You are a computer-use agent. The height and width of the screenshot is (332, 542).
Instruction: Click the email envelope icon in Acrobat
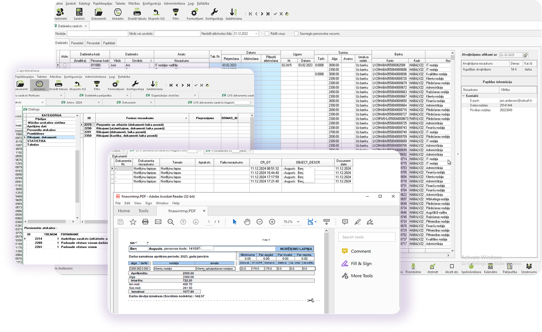(x=158, y=222)
